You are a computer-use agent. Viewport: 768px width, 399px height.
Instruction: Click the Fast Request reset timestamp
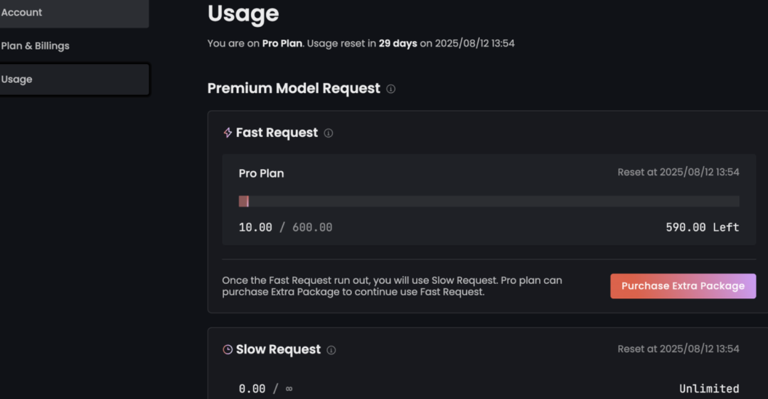click(678, 172)
